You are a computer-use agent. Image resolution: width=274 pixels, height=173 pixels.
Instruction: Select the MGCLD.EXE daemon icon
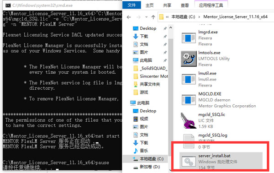pyautogui.click(x=189, y=100)
